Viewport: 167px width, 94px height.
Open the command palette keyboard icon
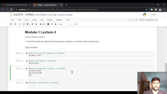click(76, 24)
